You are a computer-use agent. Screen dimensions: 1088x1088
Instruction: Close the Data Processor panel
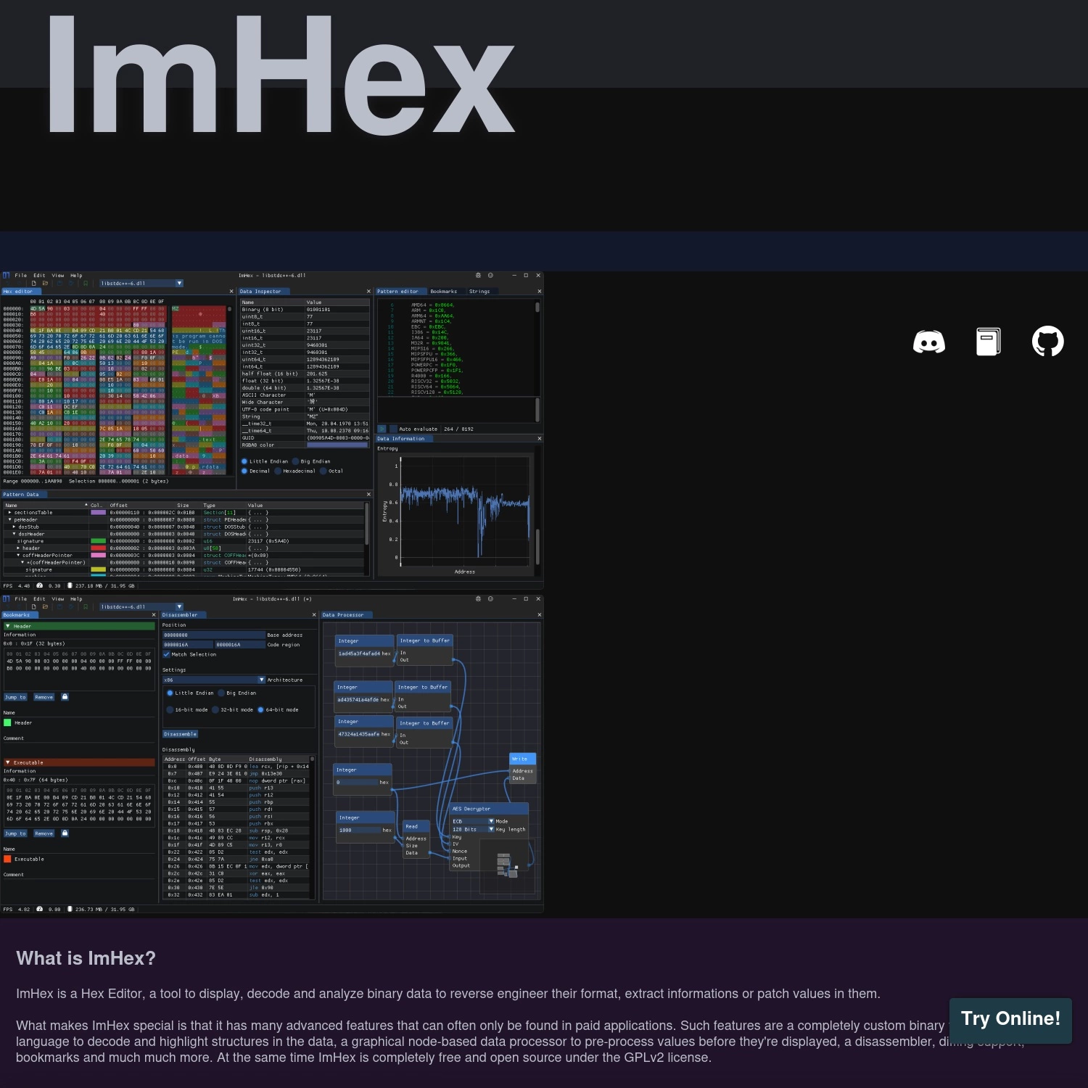click(539, 615)
